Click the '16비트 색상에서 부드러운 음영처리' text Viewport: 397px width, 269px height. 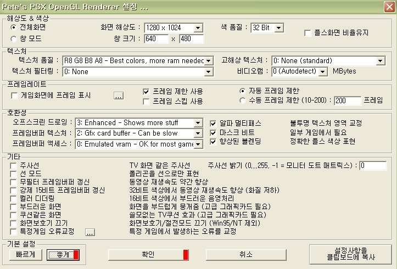tap(182, 198)
